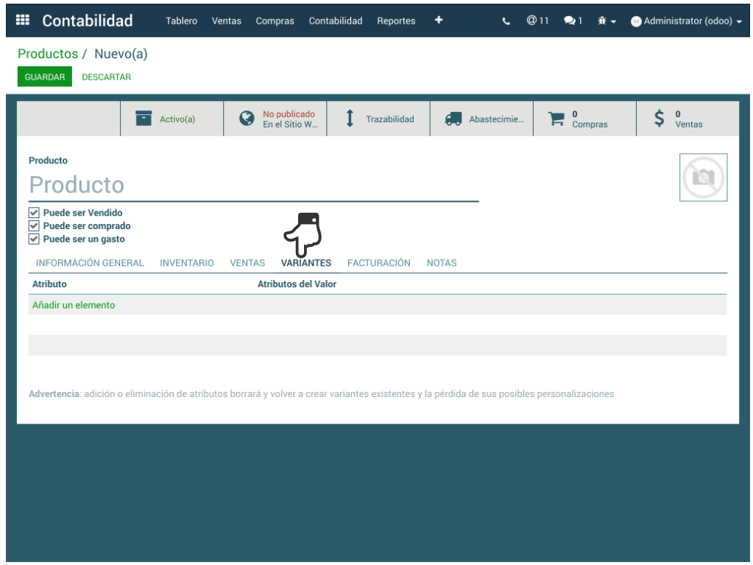The image size is (753, 565).
Task: Click the plus icon in top menu
Action: (x=439, y=20)
